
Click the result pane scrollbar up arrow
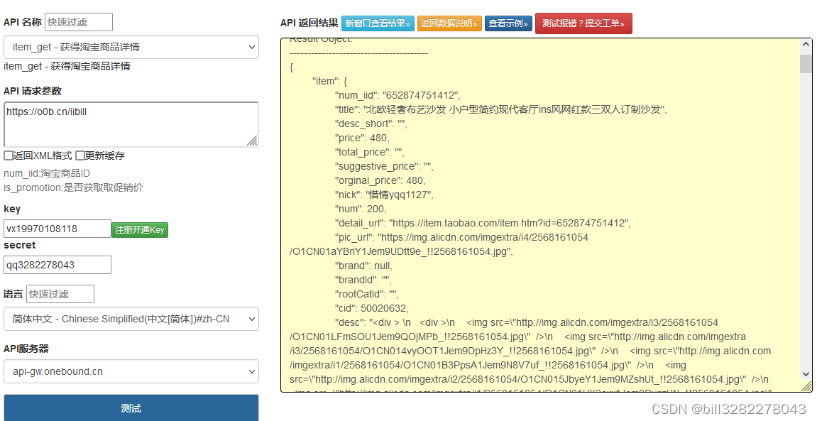[806, 45]
